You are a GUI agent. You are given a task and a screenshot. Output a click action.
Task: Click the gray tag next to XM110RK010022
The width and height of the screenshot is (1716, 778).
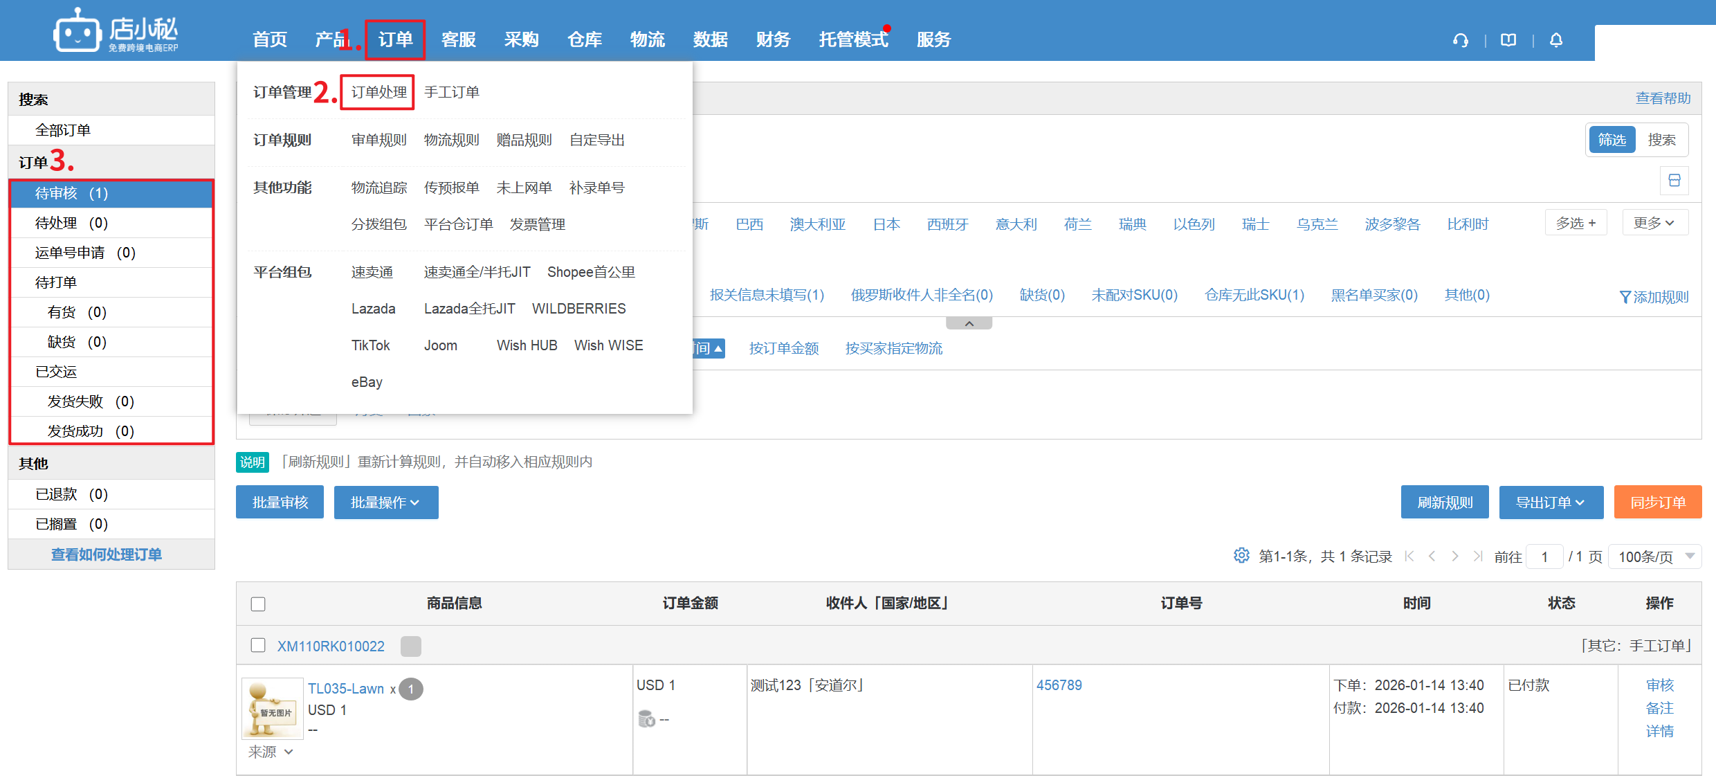410,646
